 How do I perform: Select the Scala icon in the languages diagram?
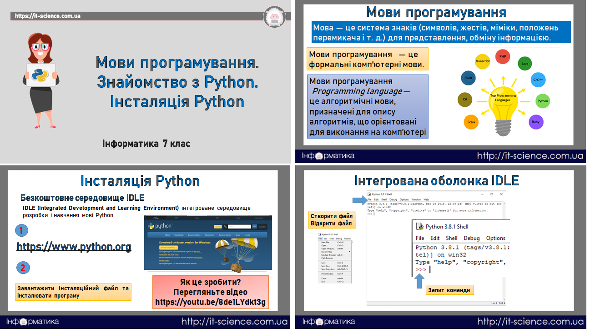[471, 122]
